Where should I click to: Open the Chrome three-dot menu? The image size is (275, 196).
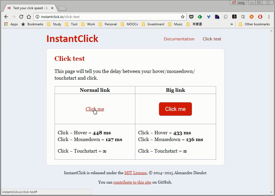pos(269,17)
